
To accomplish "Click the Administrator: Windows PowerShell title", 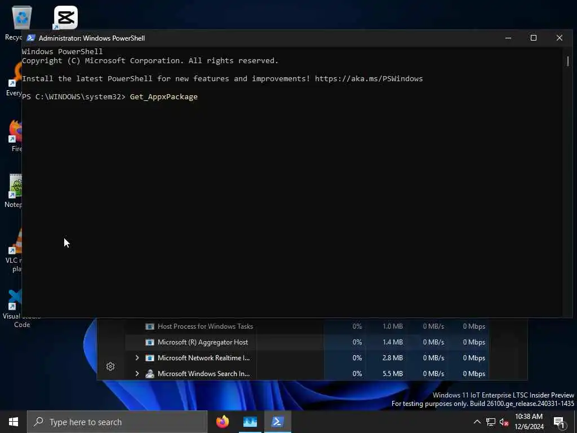I will pos(92,38).
